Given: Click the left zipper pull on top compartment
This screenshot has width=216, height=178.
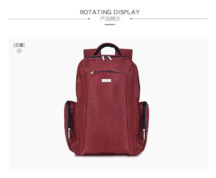Looking at the screenshot, I should click(x=103, y=58).
